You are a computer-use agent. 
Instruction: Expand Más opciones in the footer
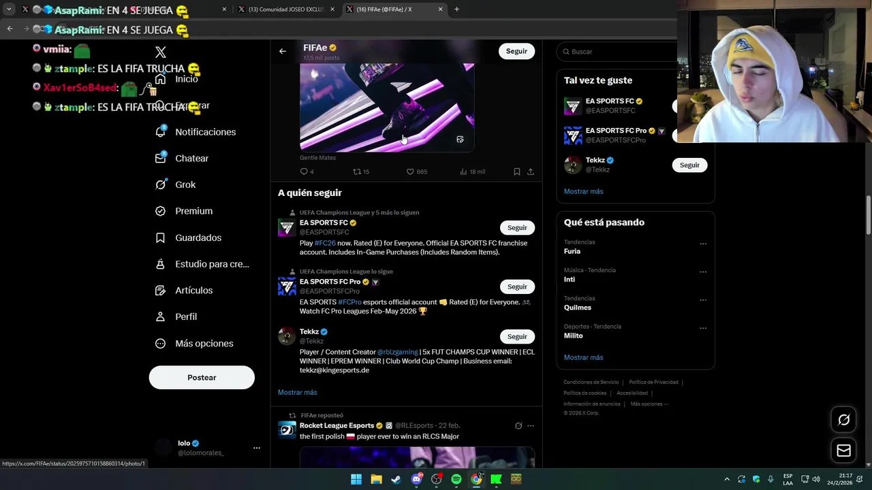pyautogui.click(x=649, y=404)
